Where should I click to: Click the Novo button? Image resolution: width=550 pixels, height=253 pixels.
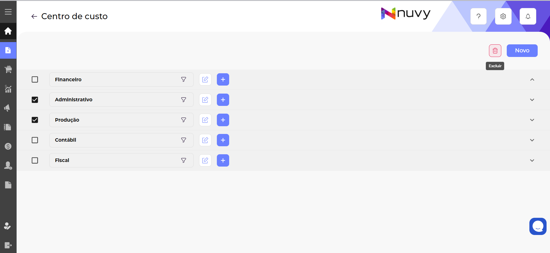[522, 51]
